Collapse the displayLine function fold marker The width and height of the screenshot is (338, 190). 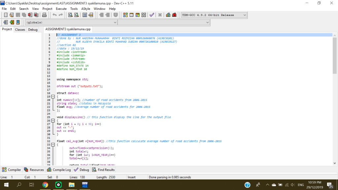(x=52, y=121)
